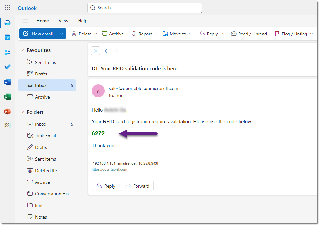Open the People contacts icon
The image size is (320, 226).
click(x=7, y=52)
